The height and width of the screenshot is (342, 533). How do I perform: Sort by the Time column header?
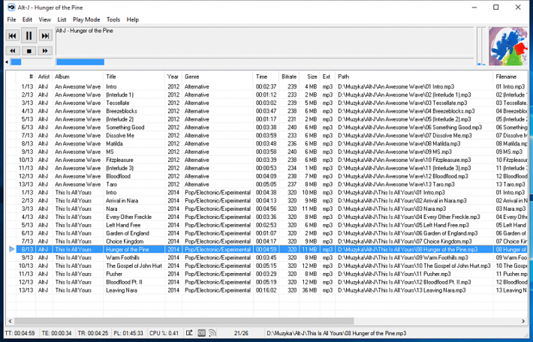coord(266,76)
